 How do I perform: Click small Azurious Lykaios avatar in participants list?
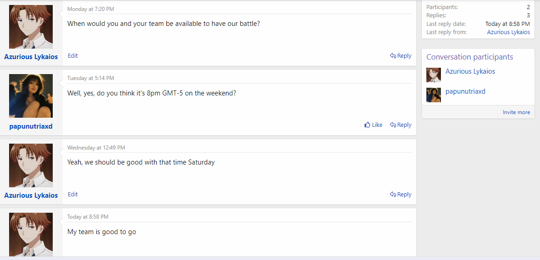(434, 75)
